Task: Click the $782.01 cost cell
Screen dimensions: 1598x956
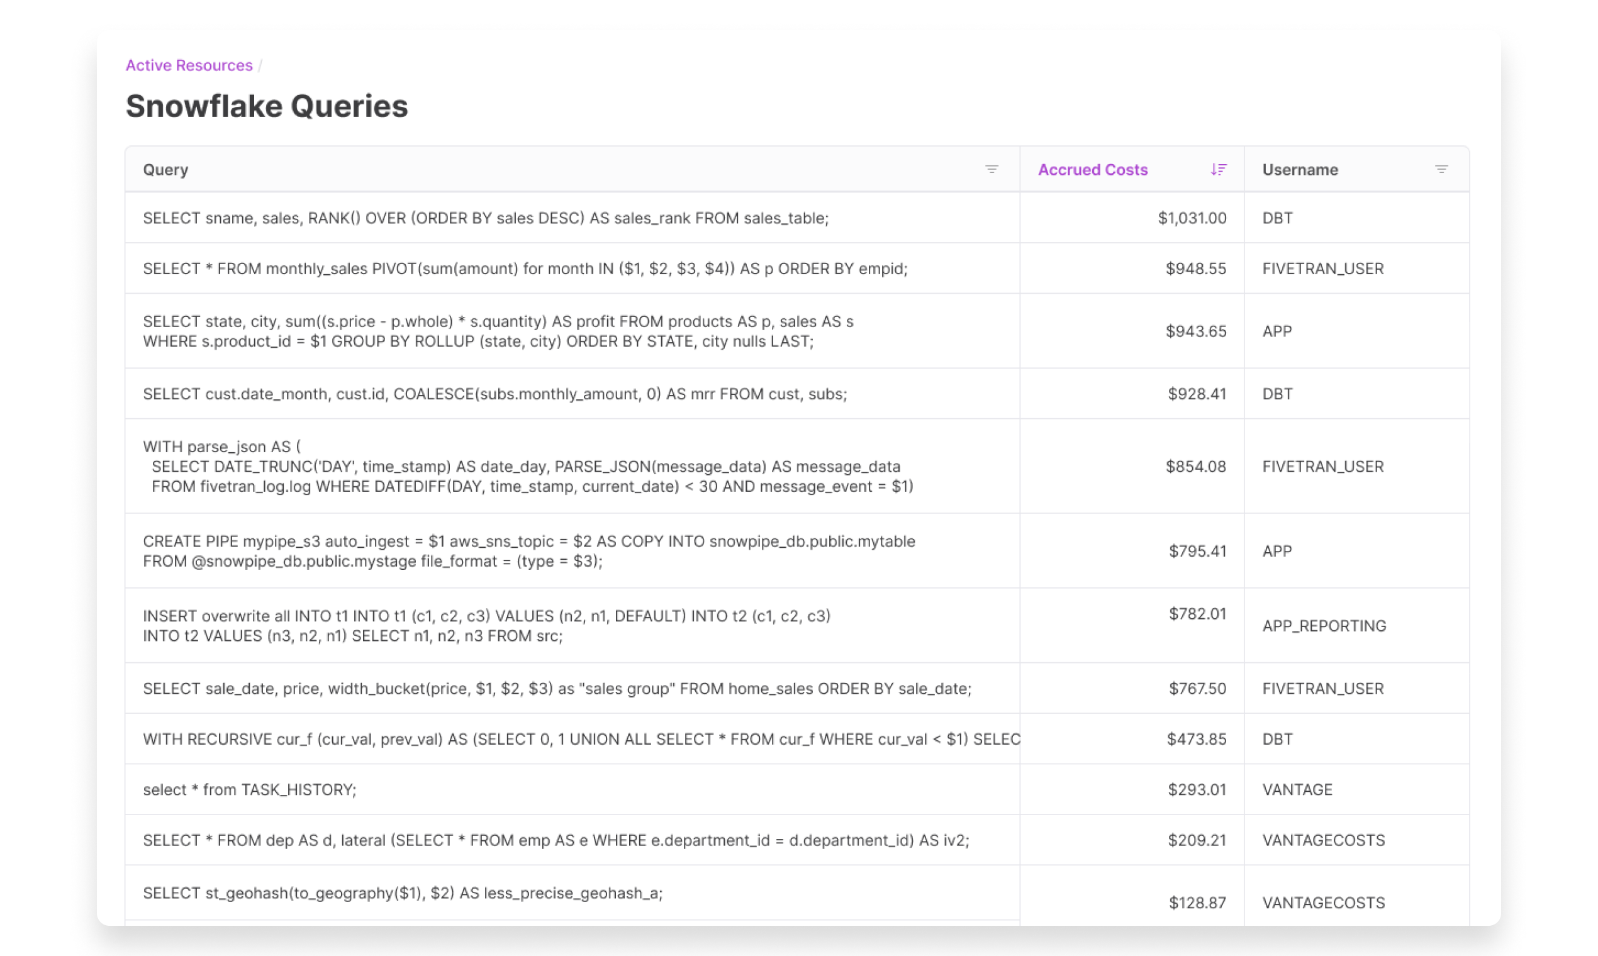Action: [1198, 614]
